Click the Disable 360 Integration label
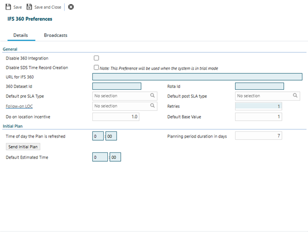 (x=27, y=58)
